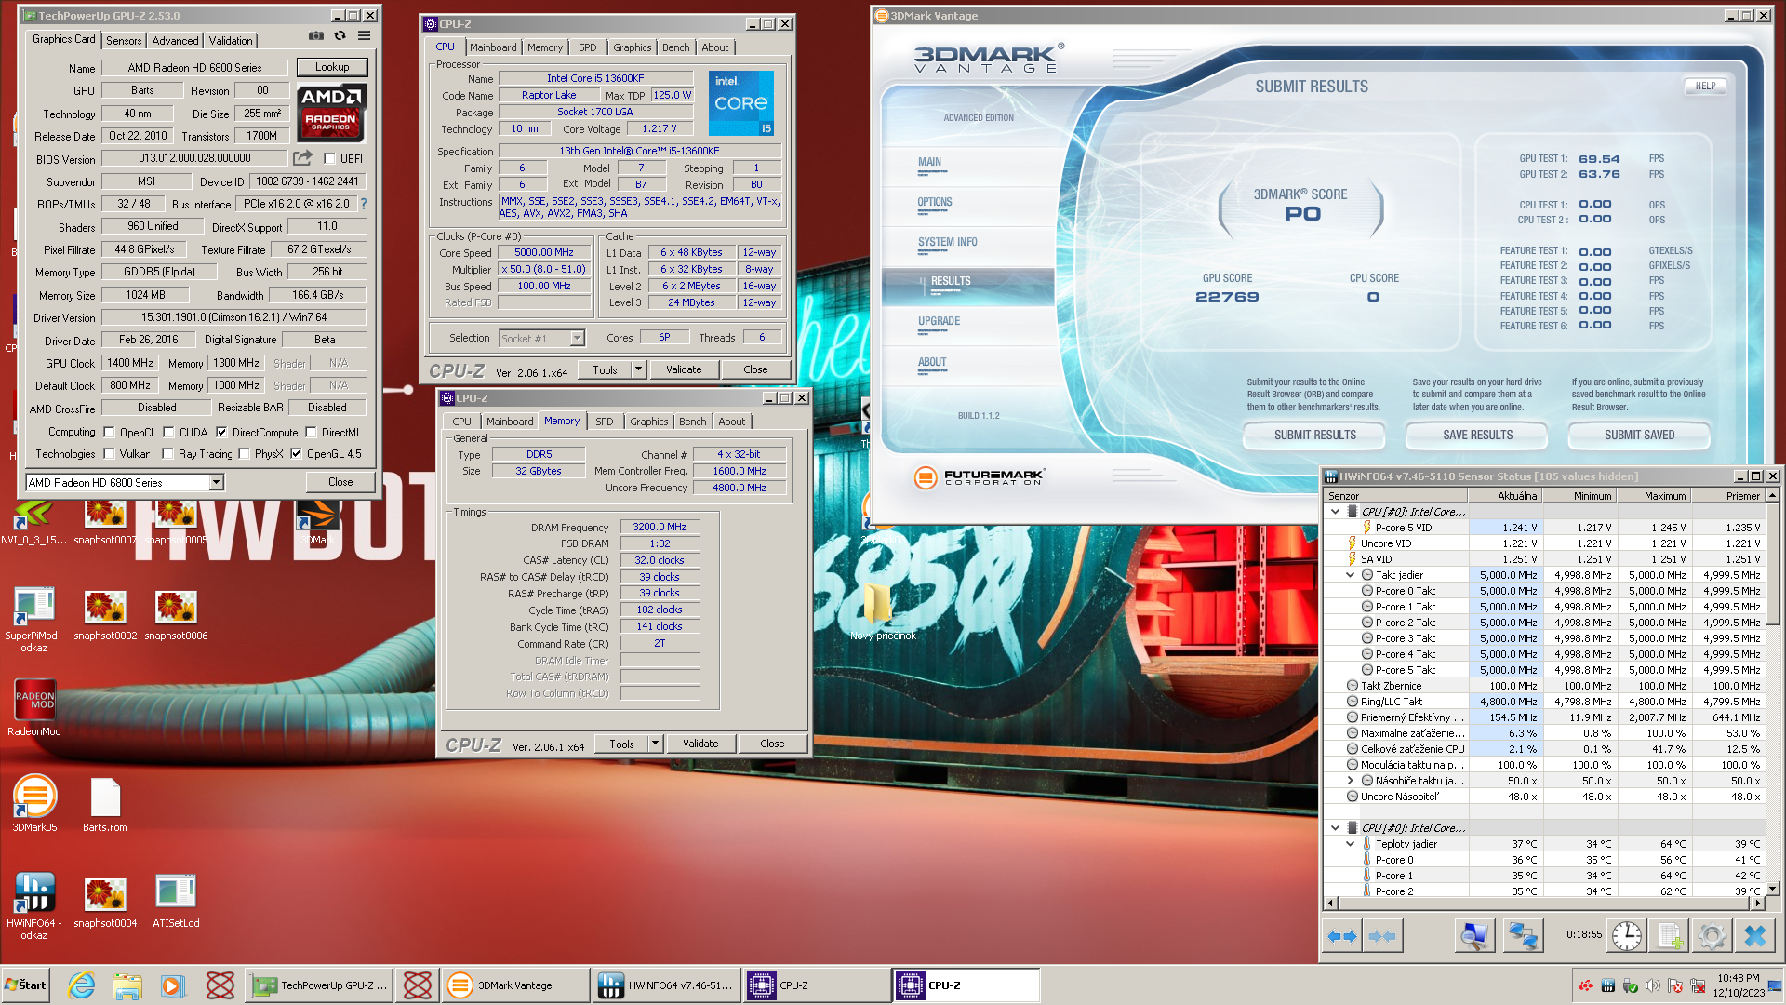Screen dimensions: 1786x1005
Task: Toggle the Ray Tracing checkbox
Action: pos(167,454)
